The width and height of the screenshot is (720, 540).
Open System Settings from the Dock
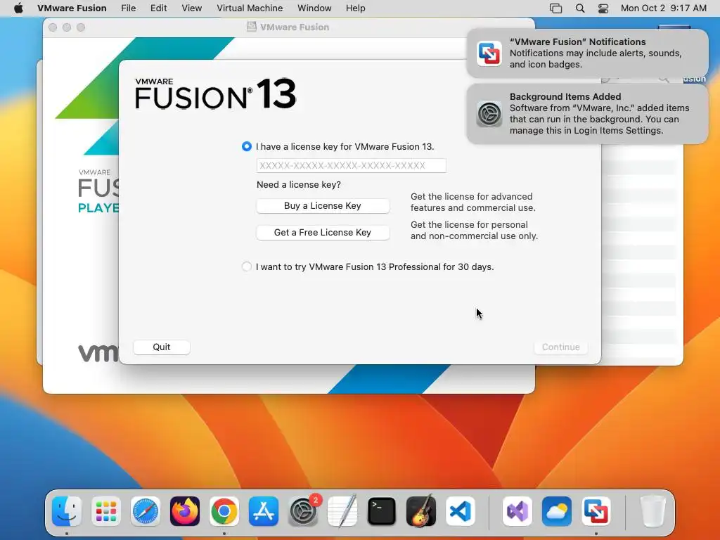(303, 511)
